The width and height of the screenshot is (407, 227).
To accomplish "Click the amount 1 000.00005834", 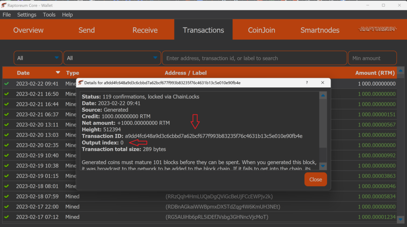I will point(377,196).
